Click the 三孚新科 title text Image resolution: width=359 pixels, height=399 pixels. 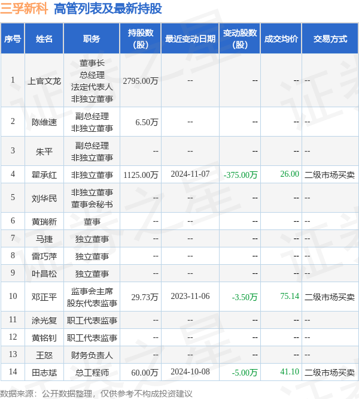tap(24, 9)
